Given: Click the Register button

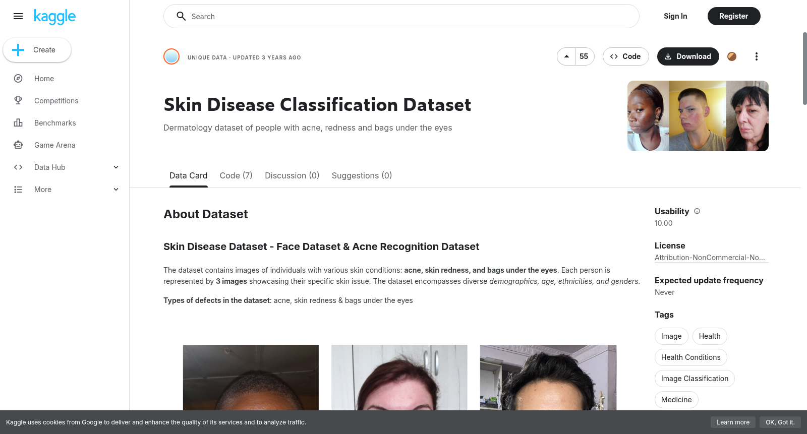Looking at the screenshot, I should (x=733, y=16).
